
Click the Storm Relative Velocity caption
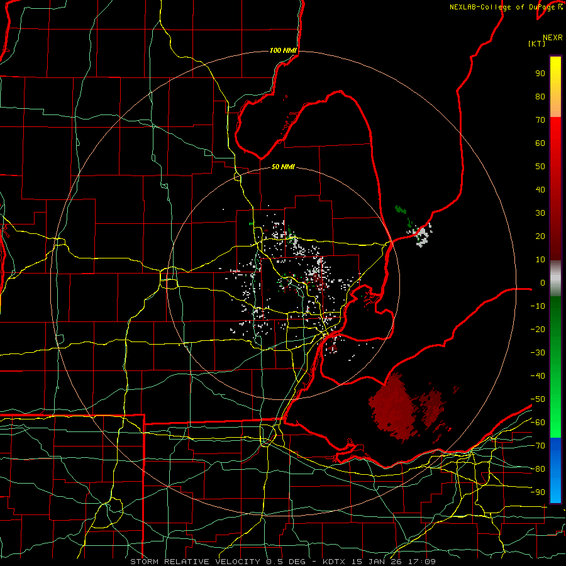point(283,562)
